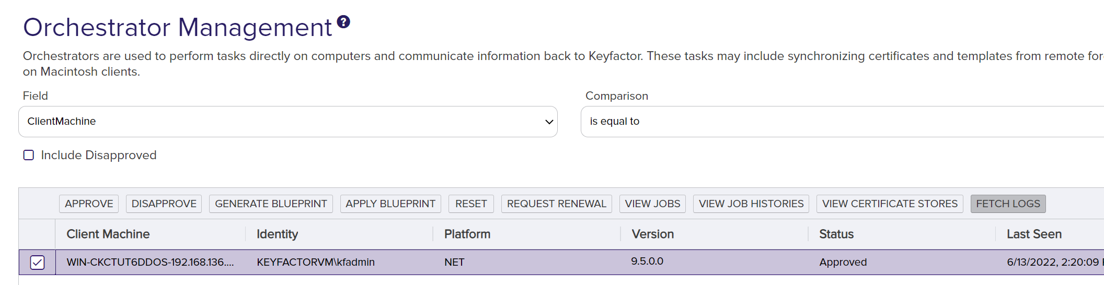Click APPLY BLUEPRINT
1104x285 pixels.
coord(390,204)
